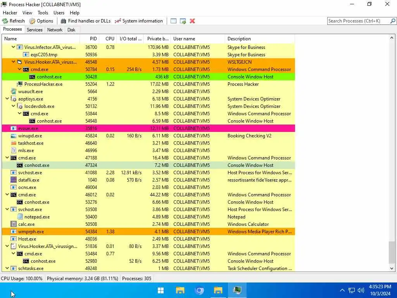
Task: Click the eqsC205.tmp process icon
Action: click(x=26, y=54)
